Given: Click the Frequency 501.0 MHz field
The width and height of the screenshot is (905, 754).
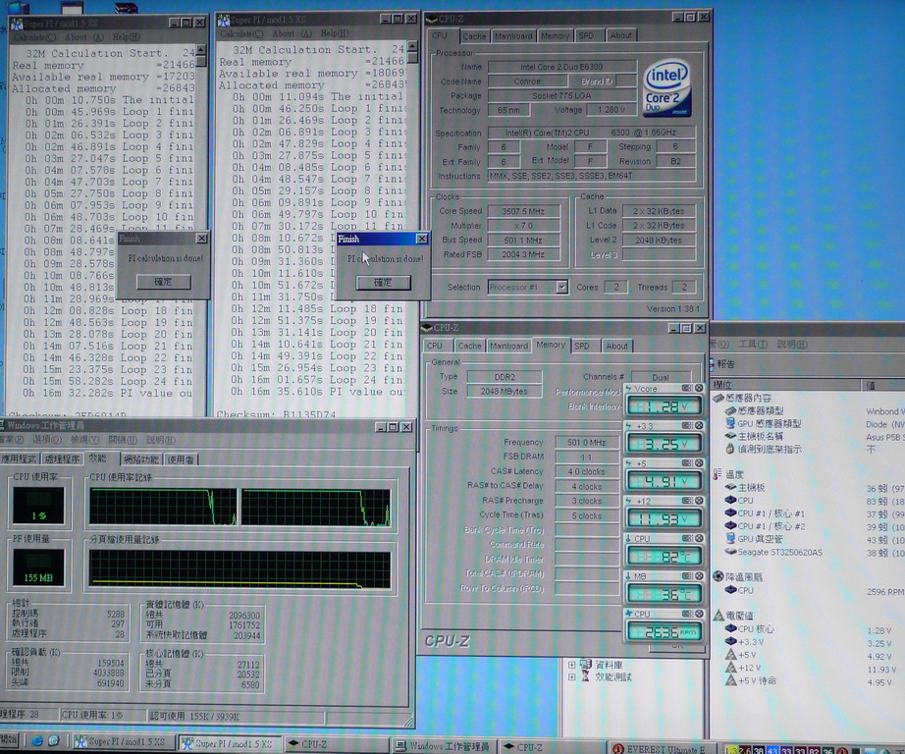Looking at the screenshot, I should coord(586,442).
